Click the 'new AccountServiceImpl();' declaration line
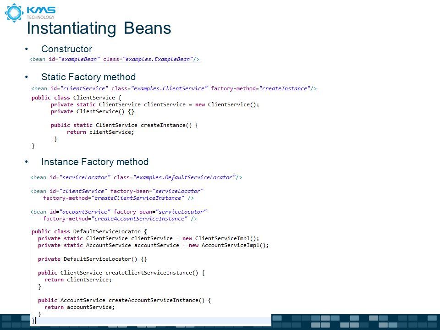440x330 pixels. (x=154, y=245)
